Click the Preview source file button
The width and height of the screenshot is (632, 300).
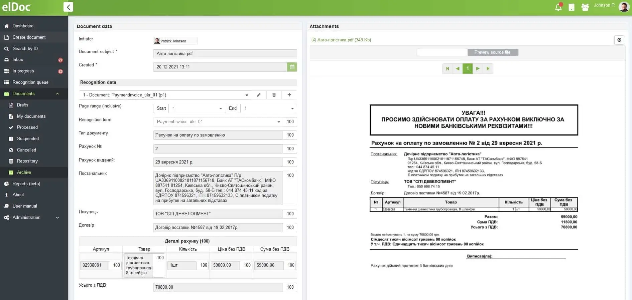(492, 52)
